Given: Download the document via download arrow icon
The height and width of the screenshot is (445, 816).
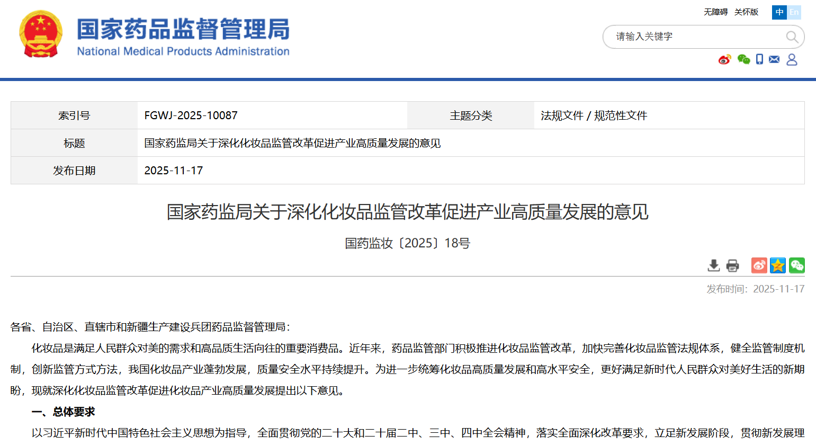Looking at the screenshot, I should (714, 265).
